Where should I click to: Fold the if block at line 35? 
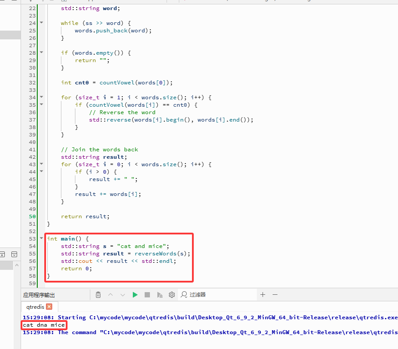tap(41, 105)
